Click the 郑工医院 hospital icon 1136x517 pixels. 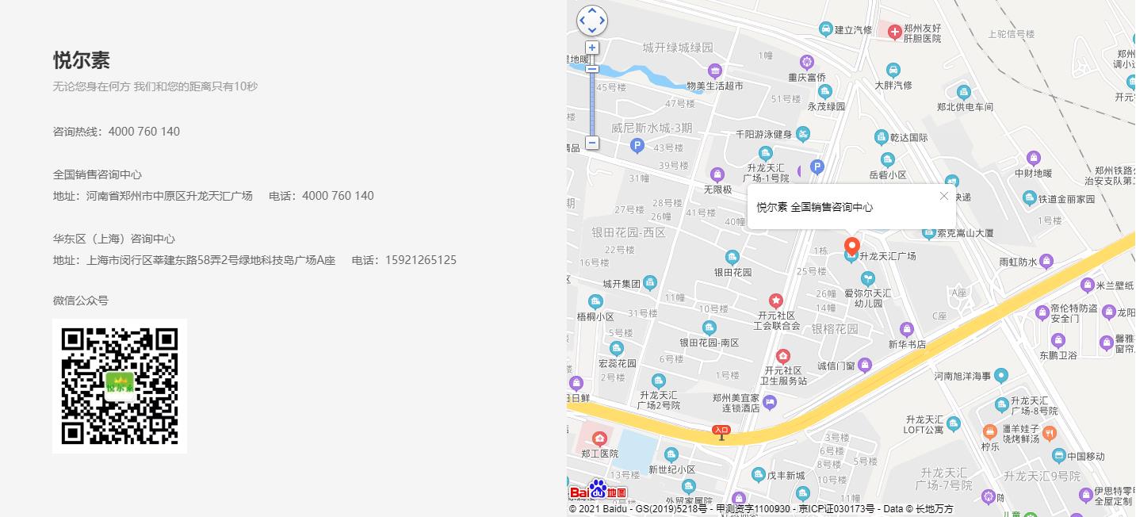tap(599, 438)
